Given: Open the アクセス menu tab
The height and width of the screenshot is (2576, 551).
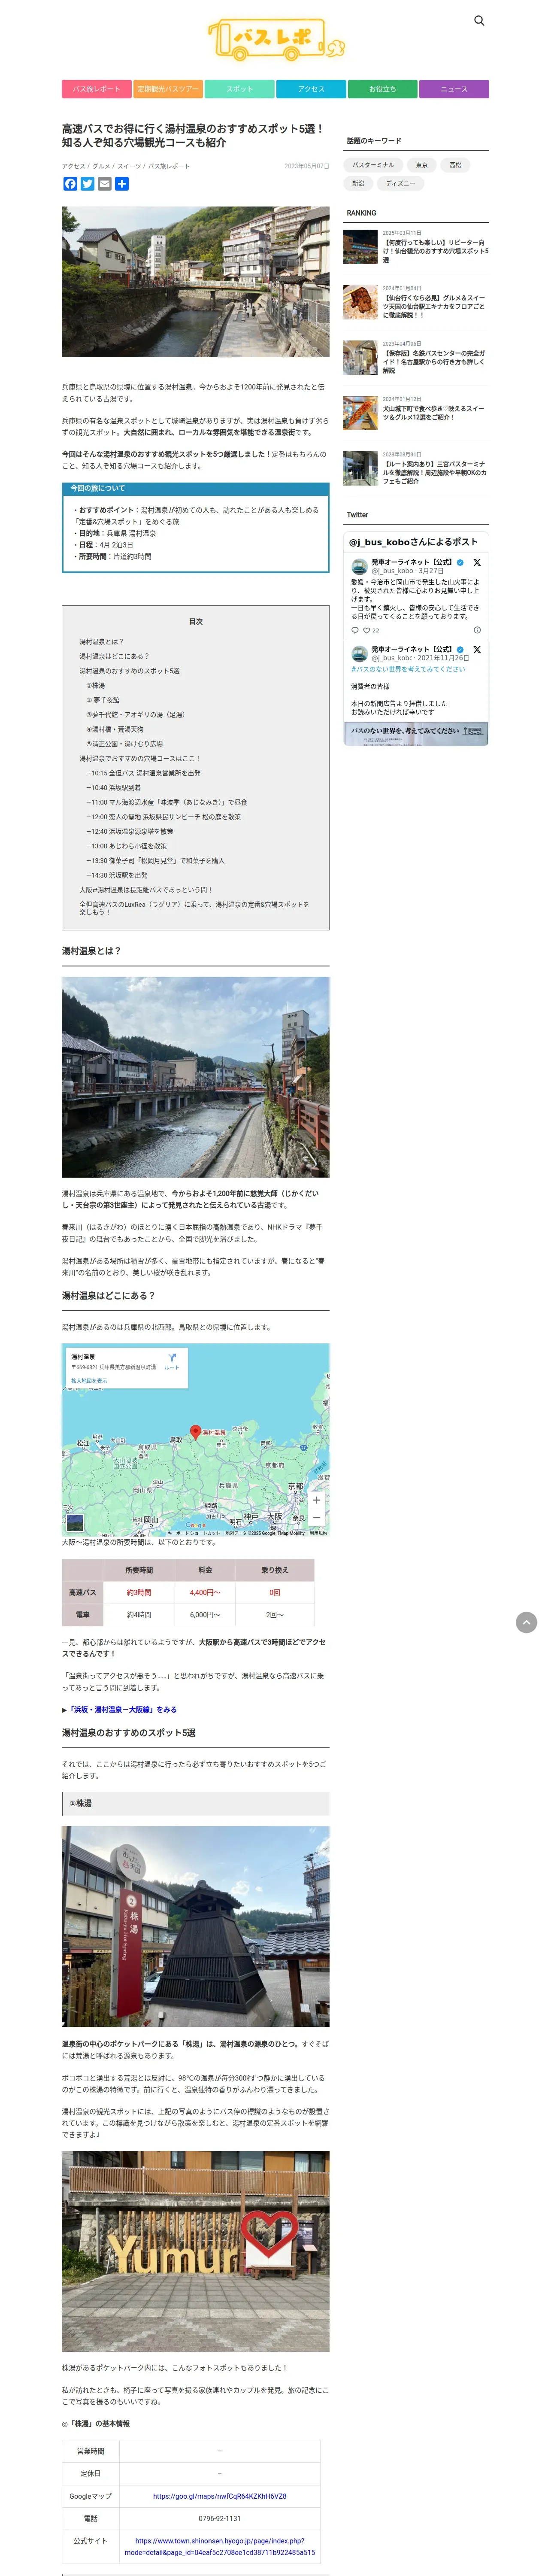Looking at the screenshot, I should (311, 89).
